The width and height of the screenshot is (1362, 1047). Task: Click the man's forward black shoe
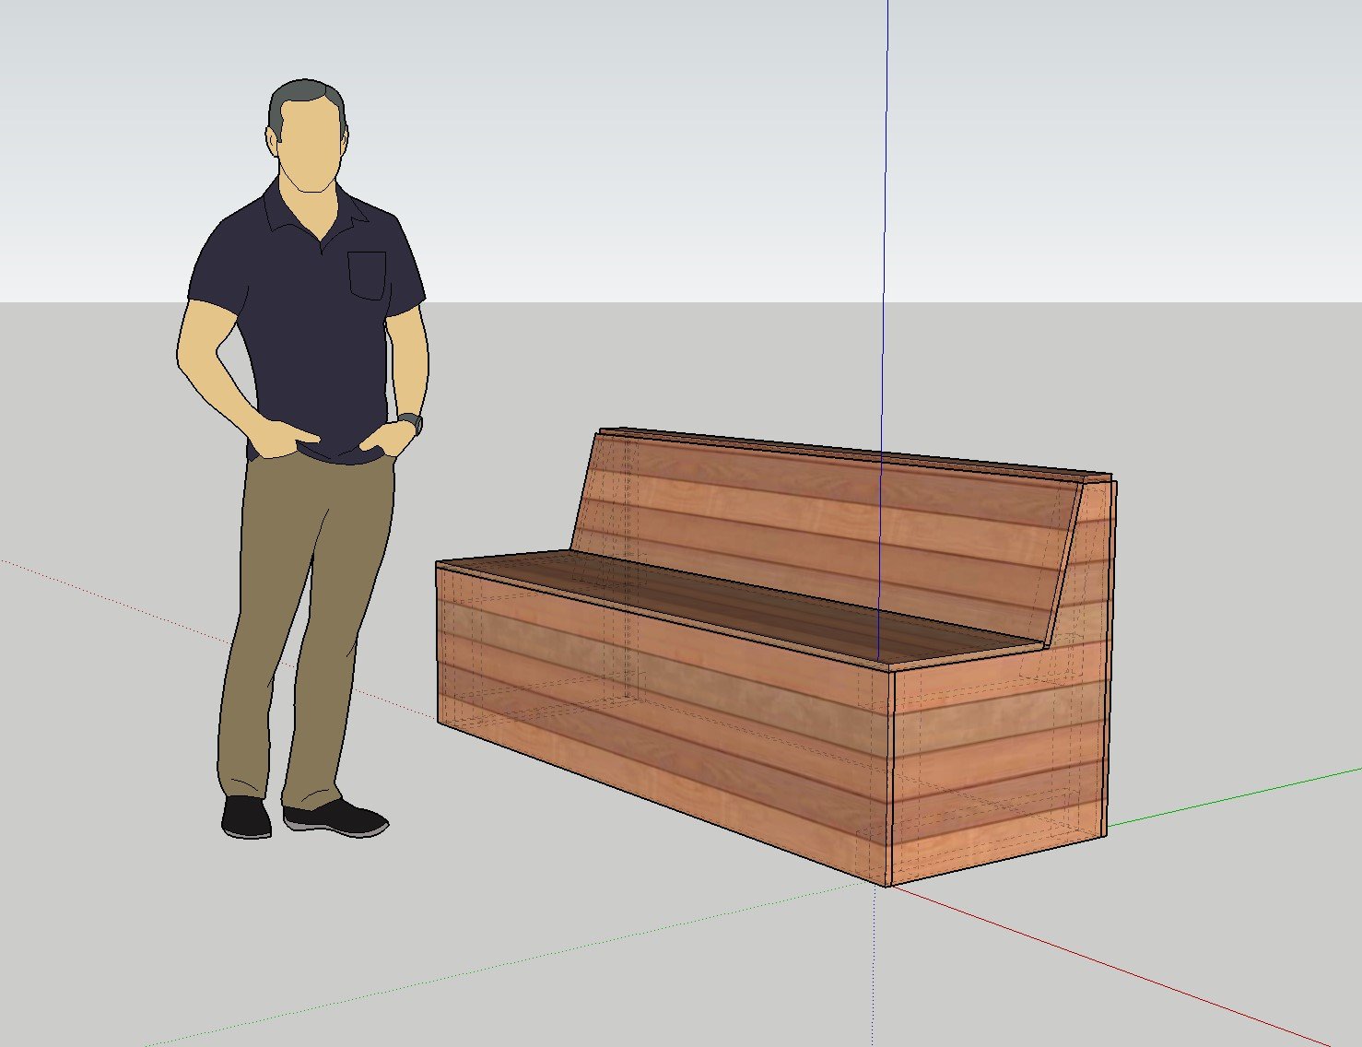(336, 817)
